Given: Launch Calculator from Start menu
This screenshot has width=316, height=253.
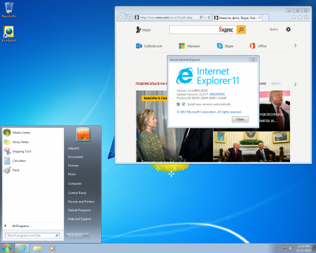Looking at the screenshot, I should 33,161.
